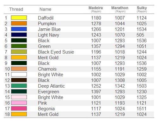Select Marathon code 1342 for Deep Atlantic

120,86
